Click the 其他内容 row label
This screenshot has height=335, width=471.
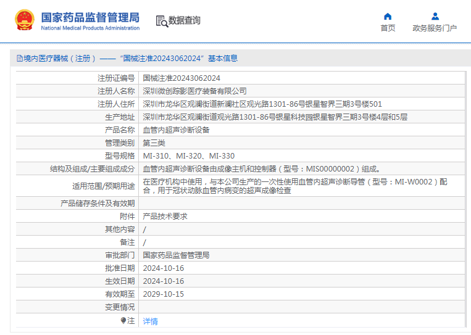click(120, 230)
